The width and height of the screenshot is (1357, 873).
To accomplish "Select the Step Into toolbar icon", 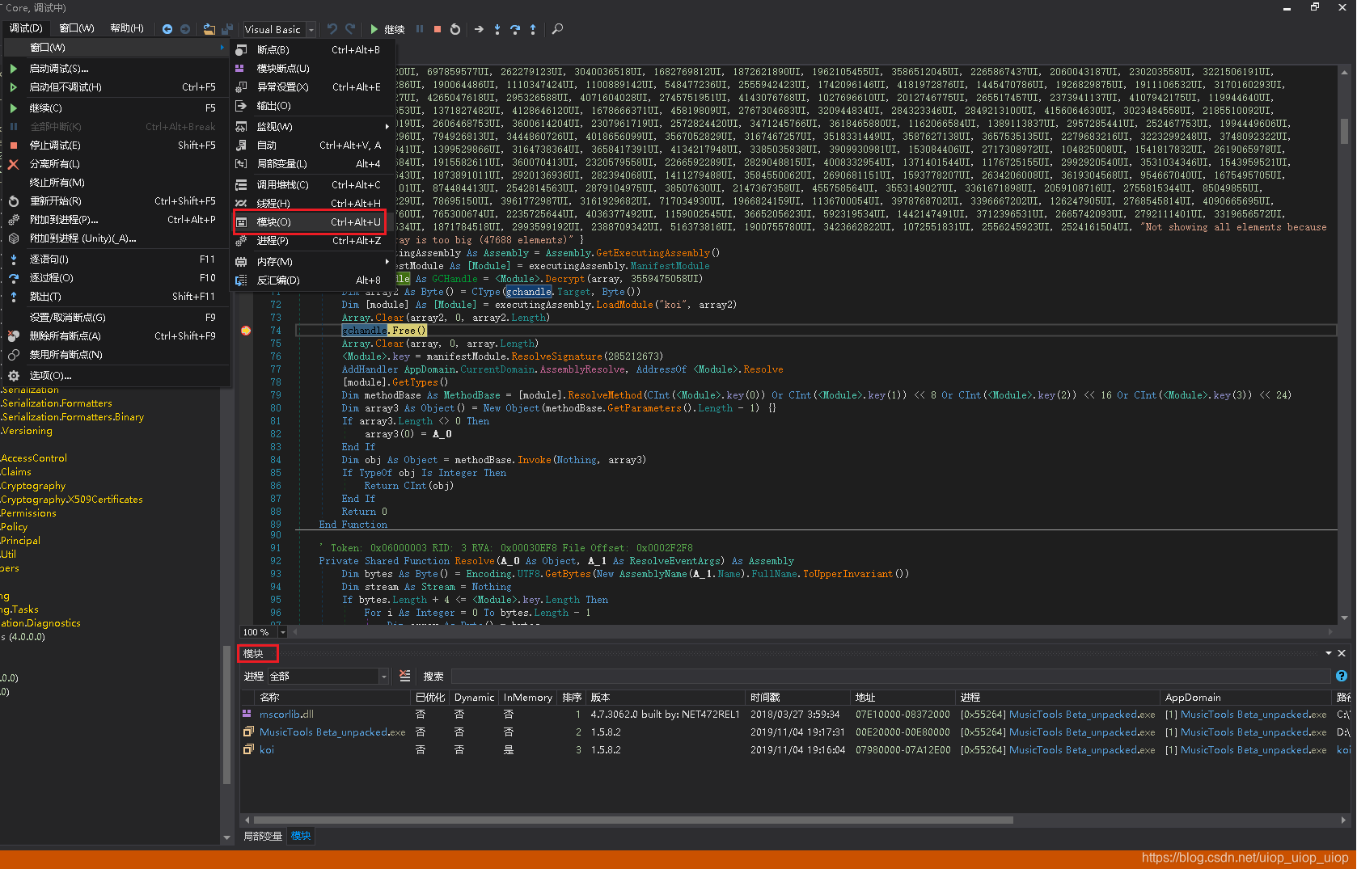I will (497, 29).
